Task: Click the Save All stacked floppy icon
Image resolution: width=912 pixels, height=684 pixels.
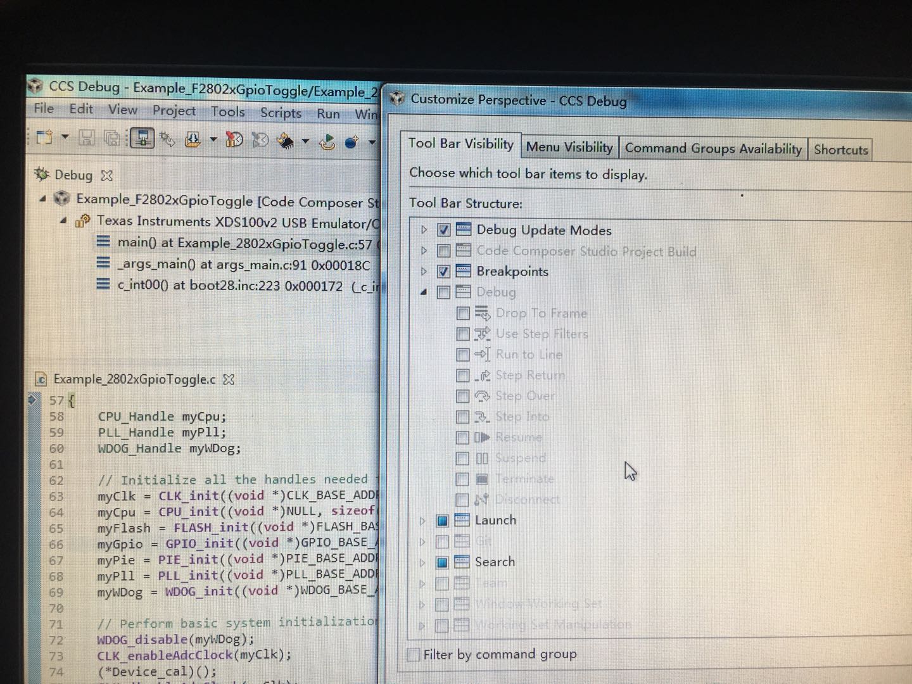Action: [112, 138]
